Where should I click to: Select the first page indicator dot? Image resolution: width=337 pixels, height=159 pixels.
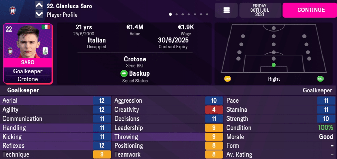click(170, 15)
